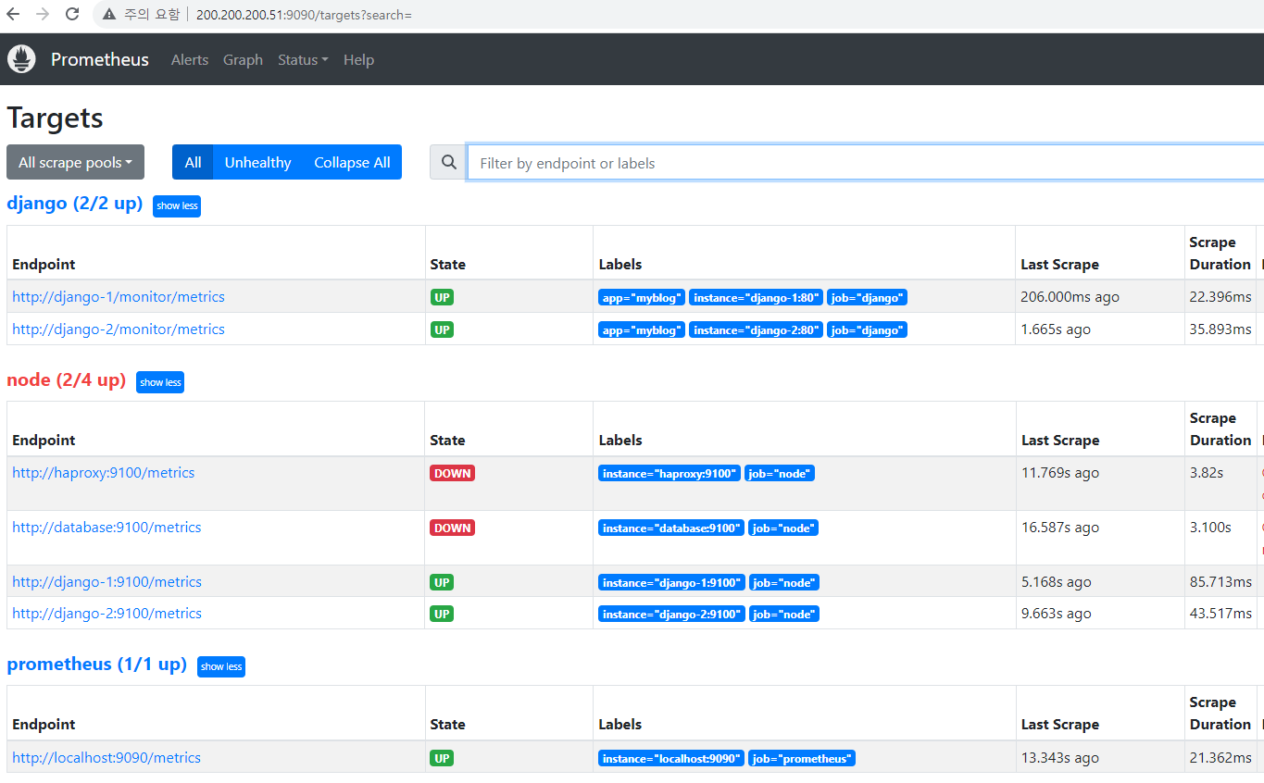1264x783 pixels.
Task: Click the job="django" label in django-2 row
Action: [x=867, y=330]
